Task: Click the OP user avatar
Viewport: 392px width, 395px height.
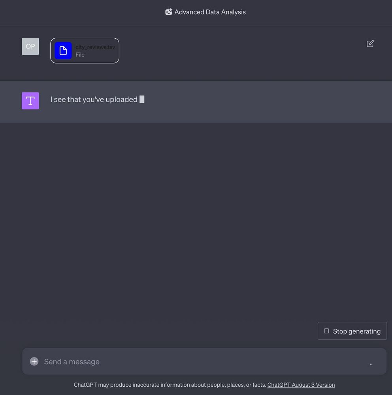Action: (30, 46)
